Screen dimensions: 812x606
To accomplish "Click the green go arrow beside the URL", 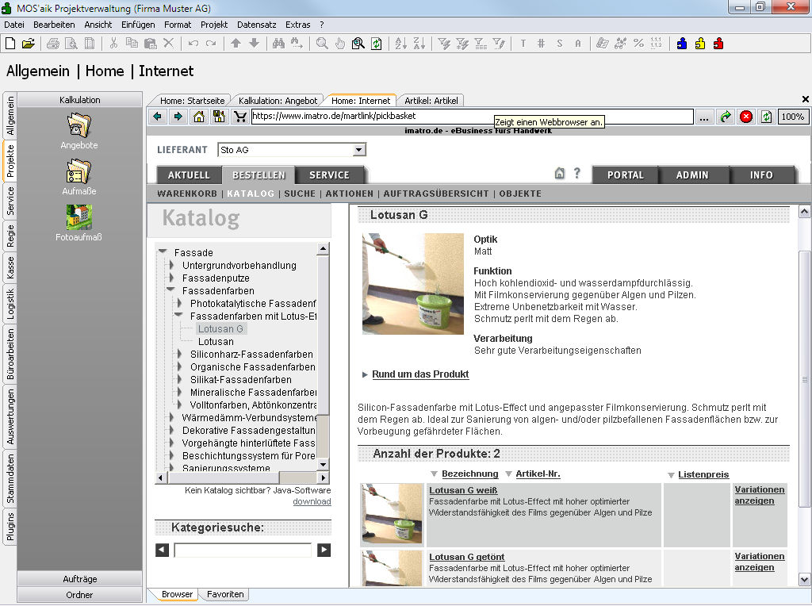I will coord(726,117).
